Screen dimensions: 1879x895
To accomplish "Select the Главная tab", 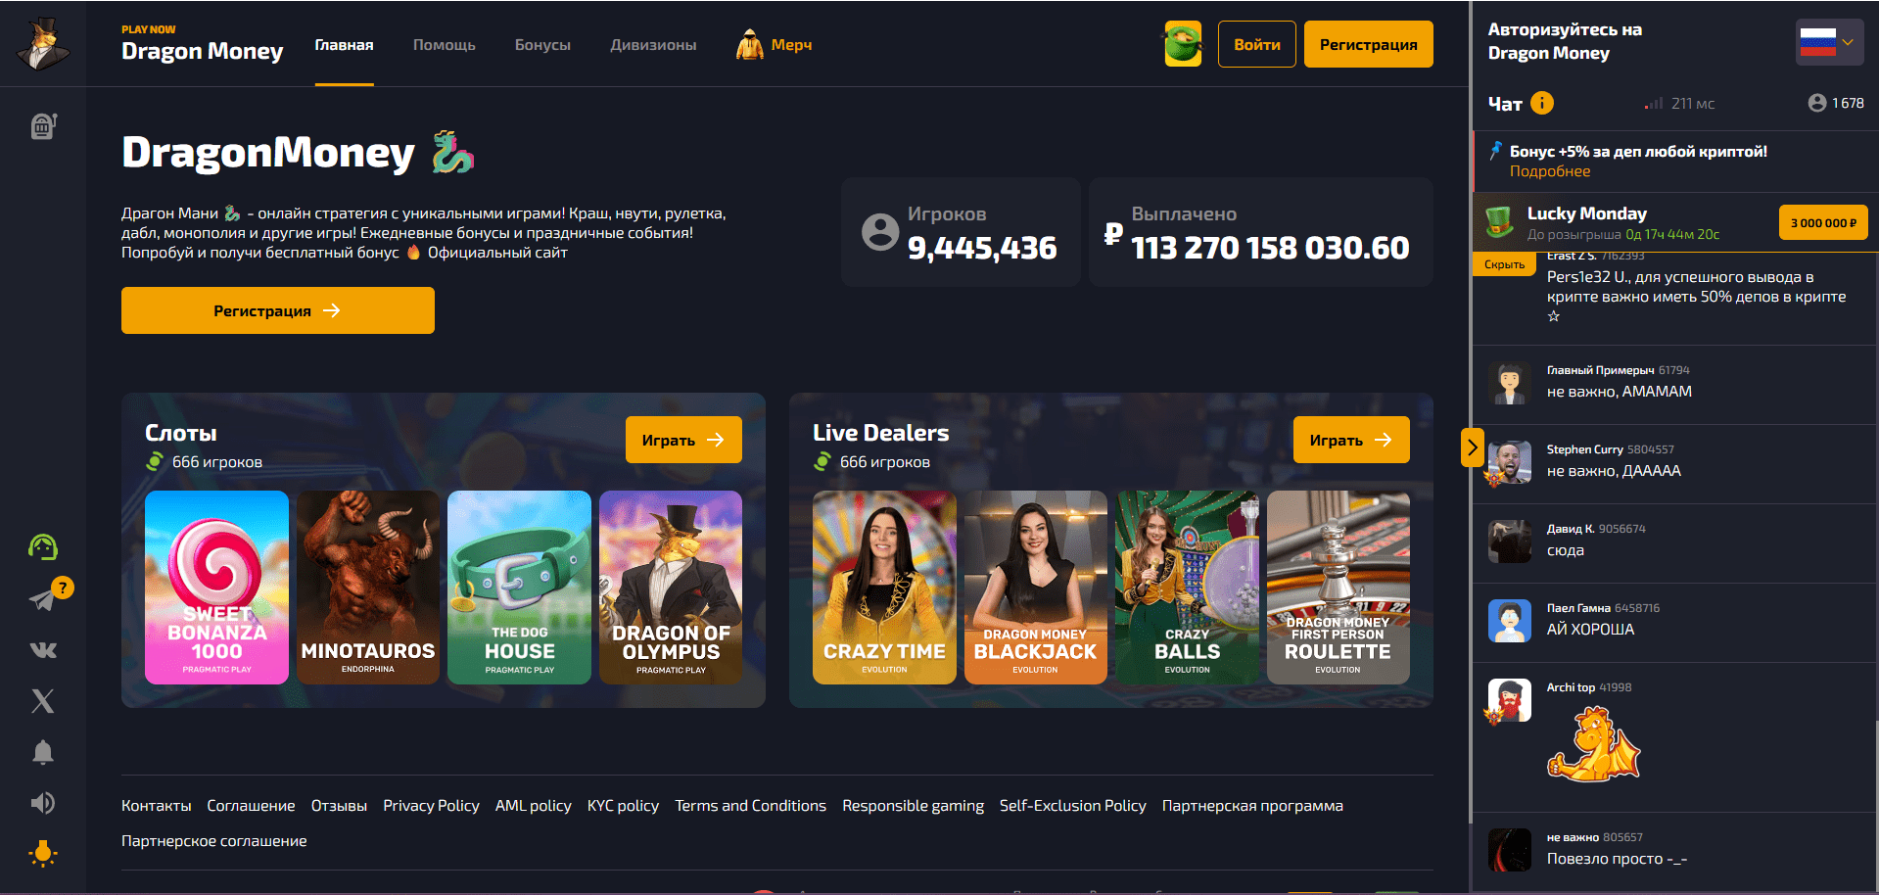I will pyautogui.click(x=344, y=45).
